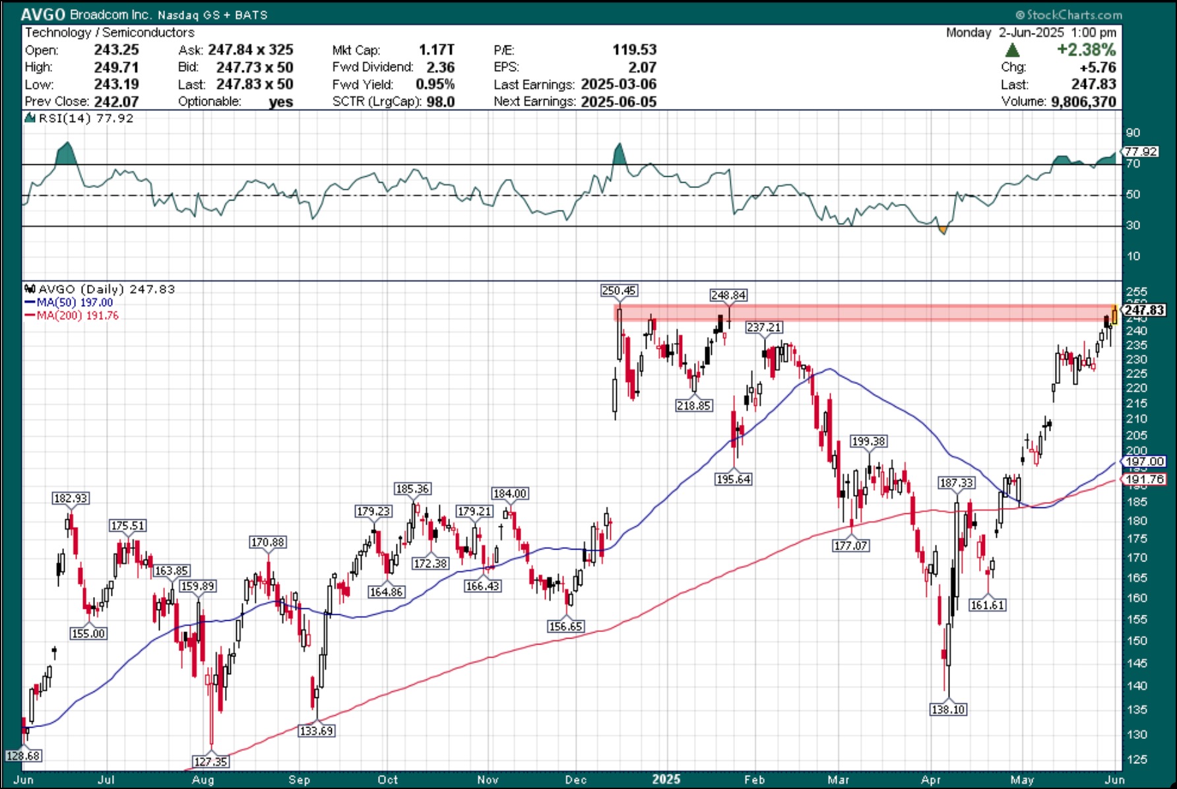Click the Apr month label on time axis
Viewport: 1177px width, 789px height.
coord(931,780)
